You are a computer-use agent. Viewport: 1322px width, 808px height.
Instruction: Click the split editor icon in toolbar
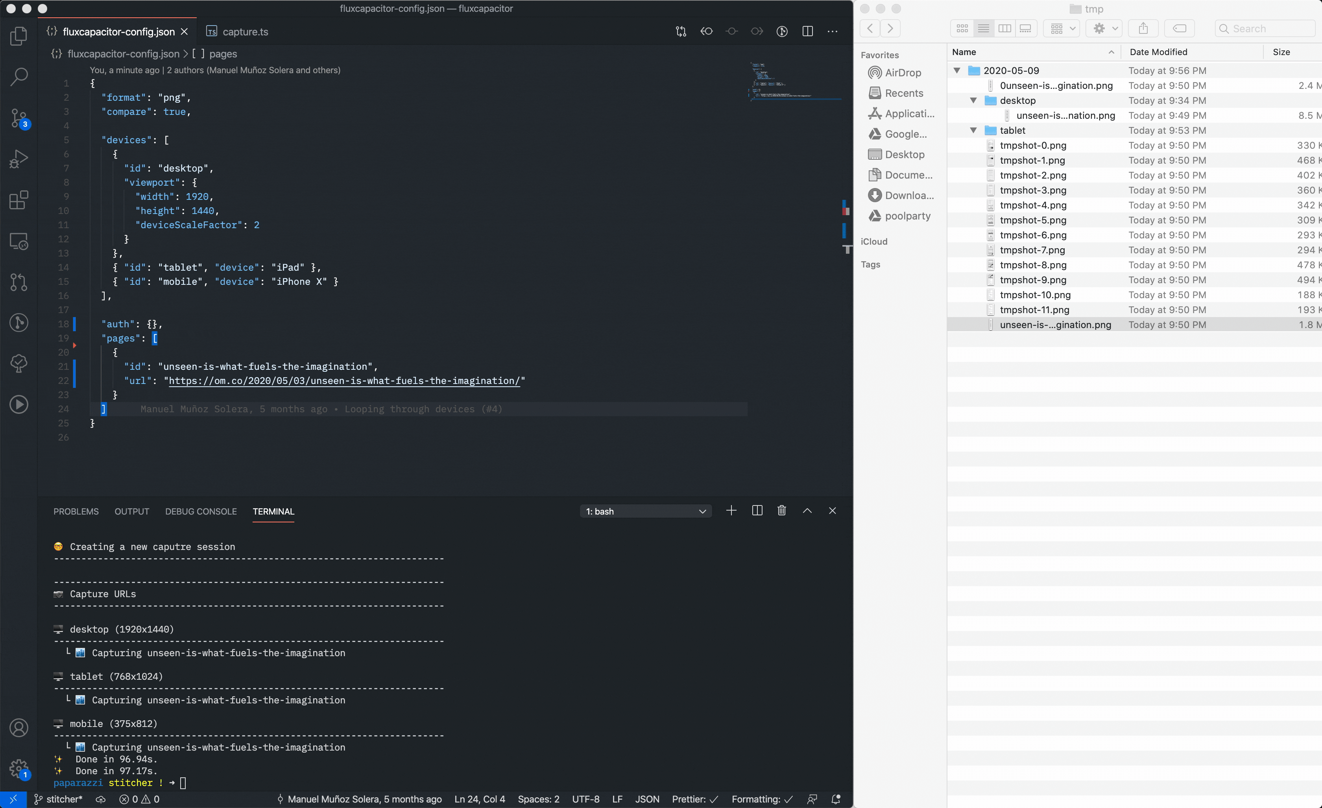pos(807,31)
